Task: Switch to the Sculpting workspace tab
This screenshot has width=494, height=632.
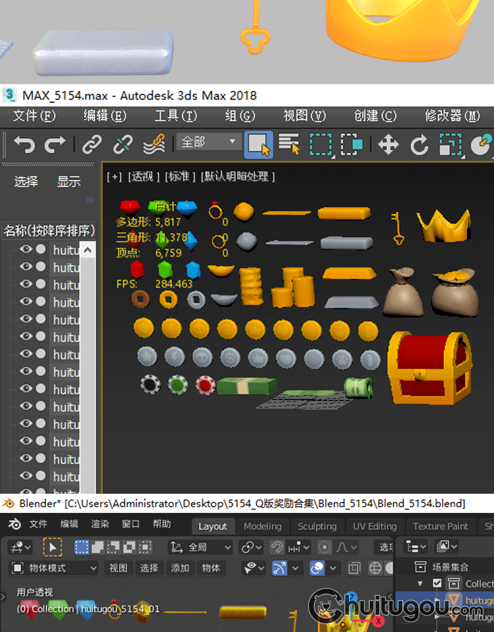Action: pos(317,526)
